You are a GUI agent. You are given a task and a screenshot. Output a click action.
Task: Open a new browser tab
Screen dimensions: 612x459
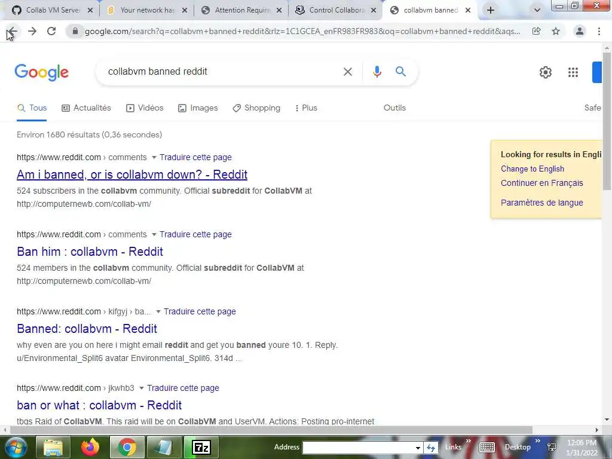[491, 10]
